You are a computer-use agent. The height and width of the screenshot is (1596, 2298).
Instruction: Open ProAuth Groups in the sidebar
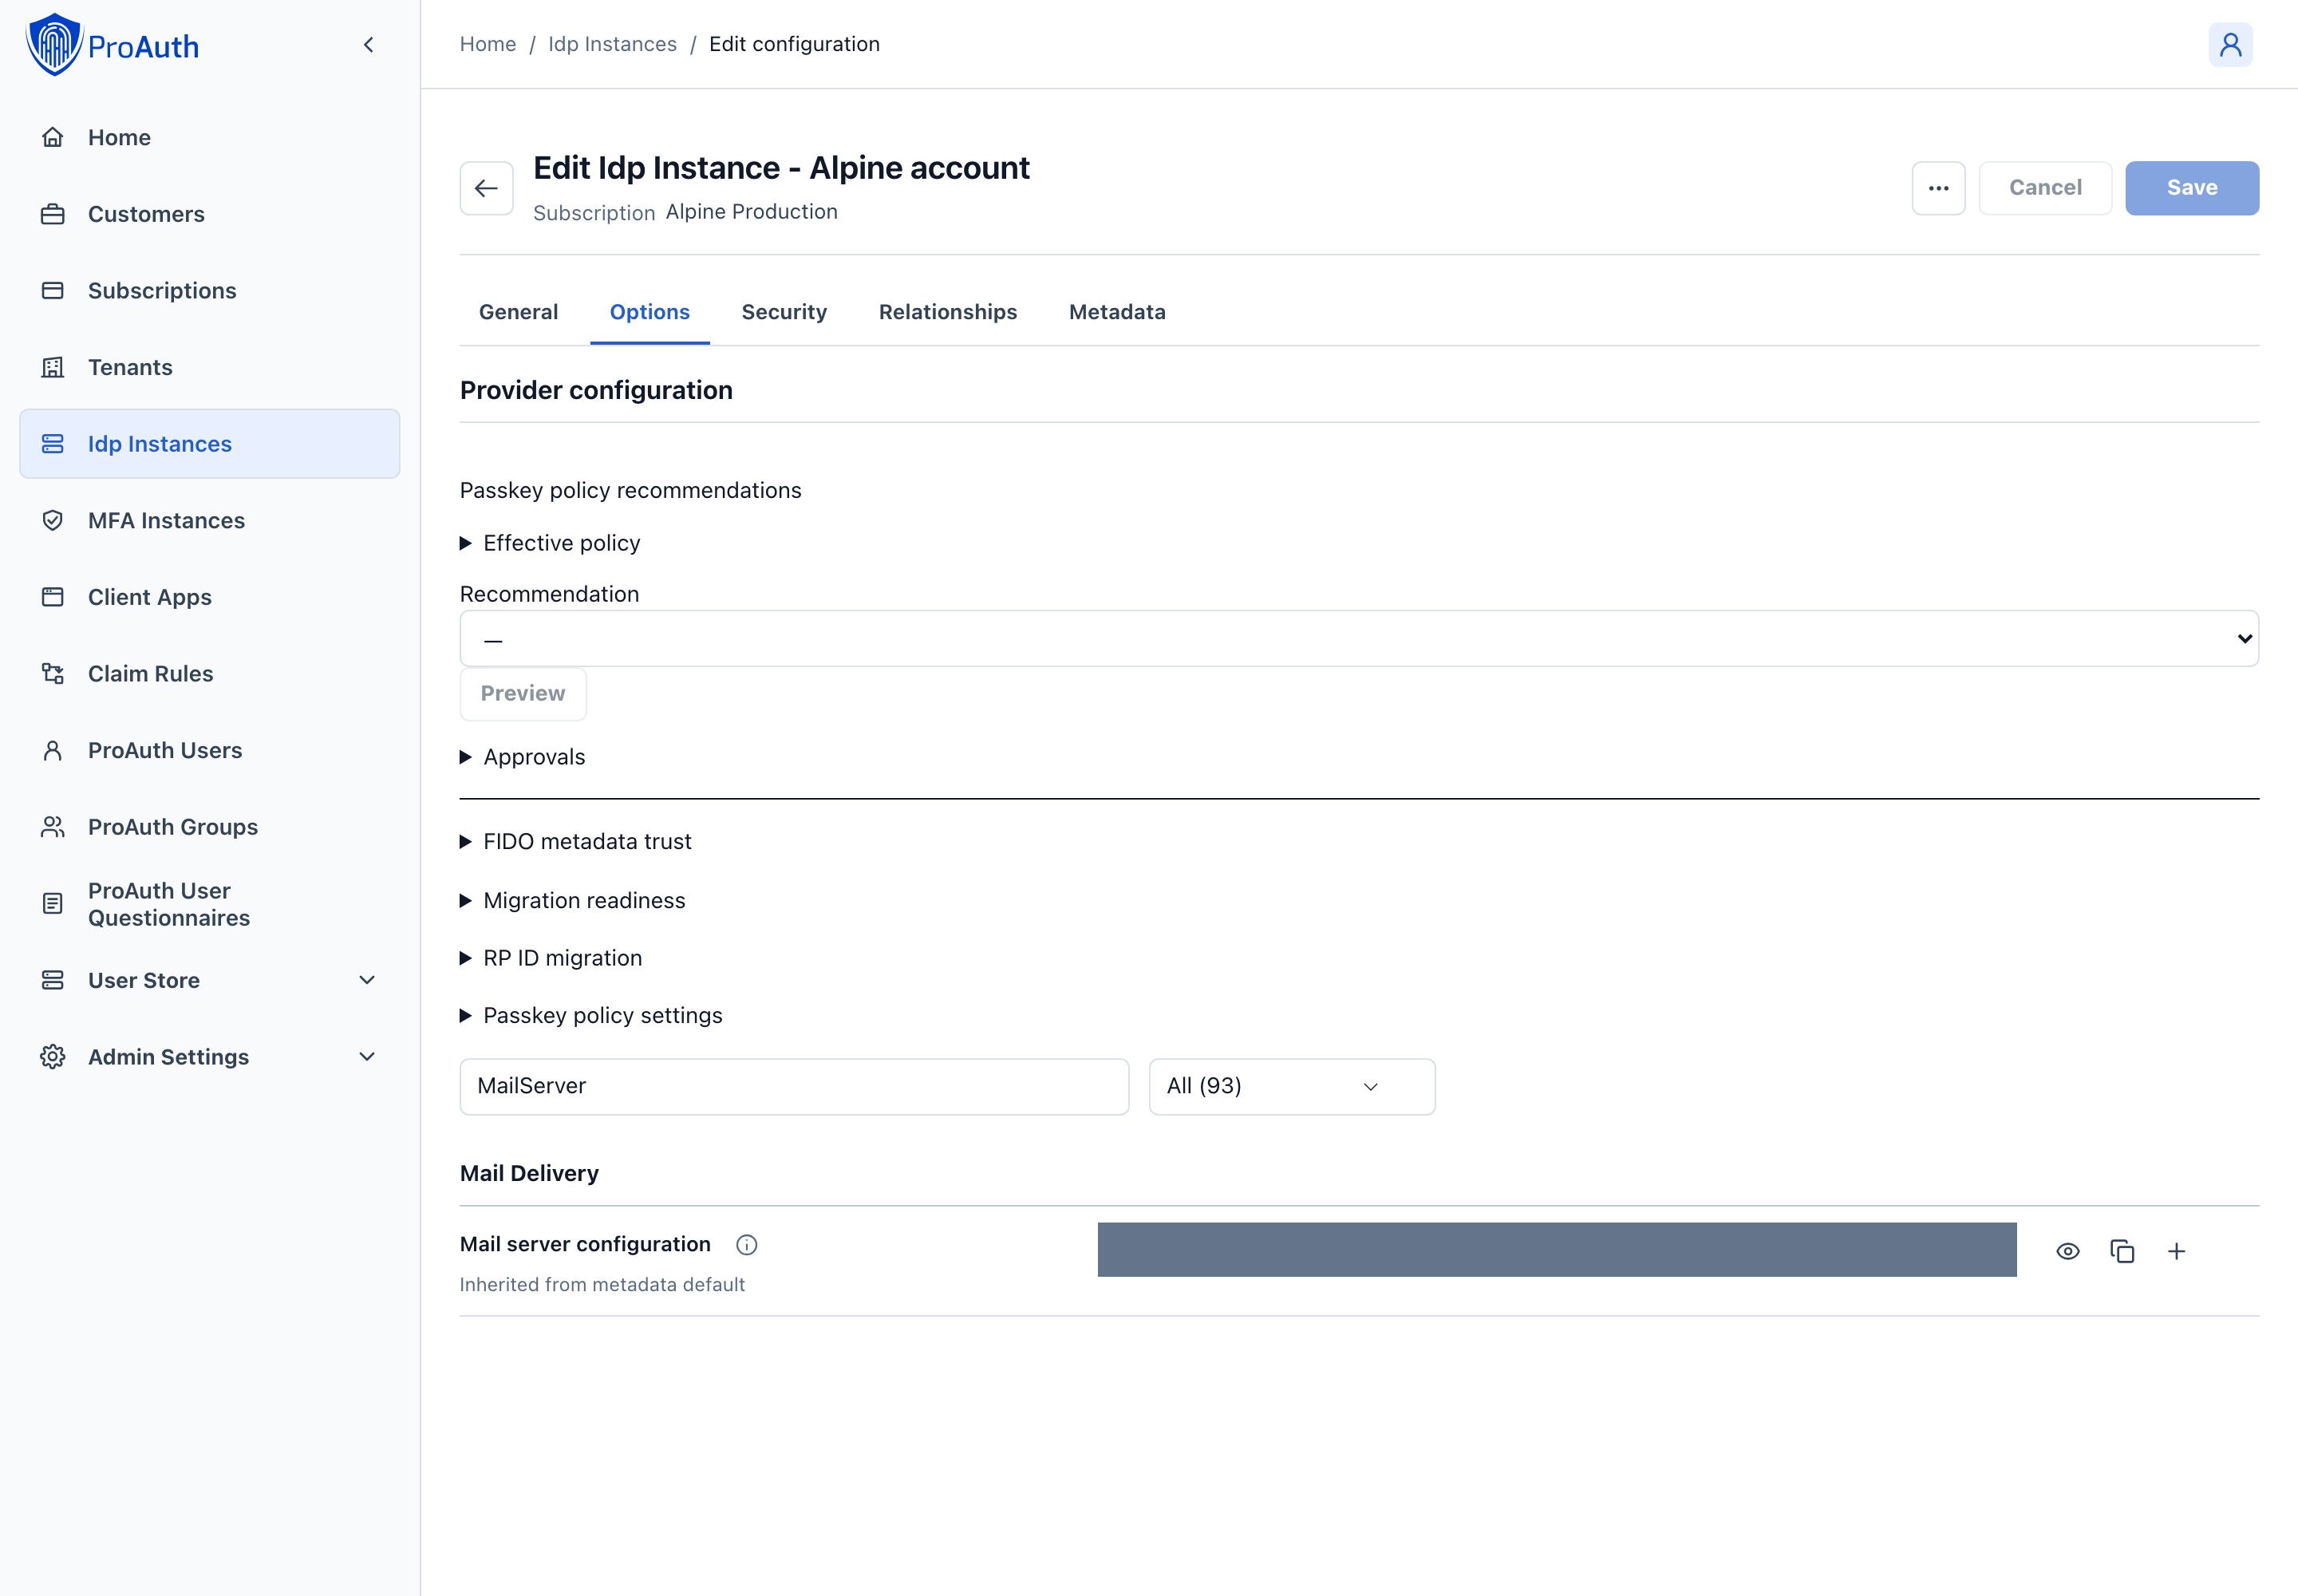(x=210, y=827)
